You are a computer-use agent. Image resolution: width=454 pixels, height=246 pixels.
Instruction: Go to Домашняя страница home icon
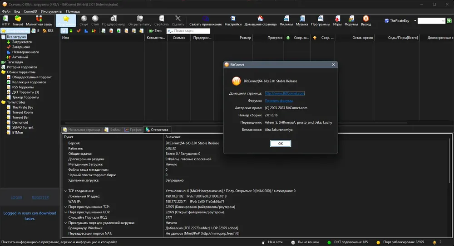(x=260, y=21)
